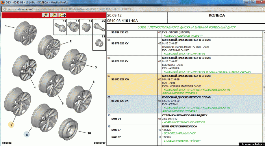265x146 pixels.
Task: Click FVX - СЕРЫЙ color text
Action: [x=170, y=104]
